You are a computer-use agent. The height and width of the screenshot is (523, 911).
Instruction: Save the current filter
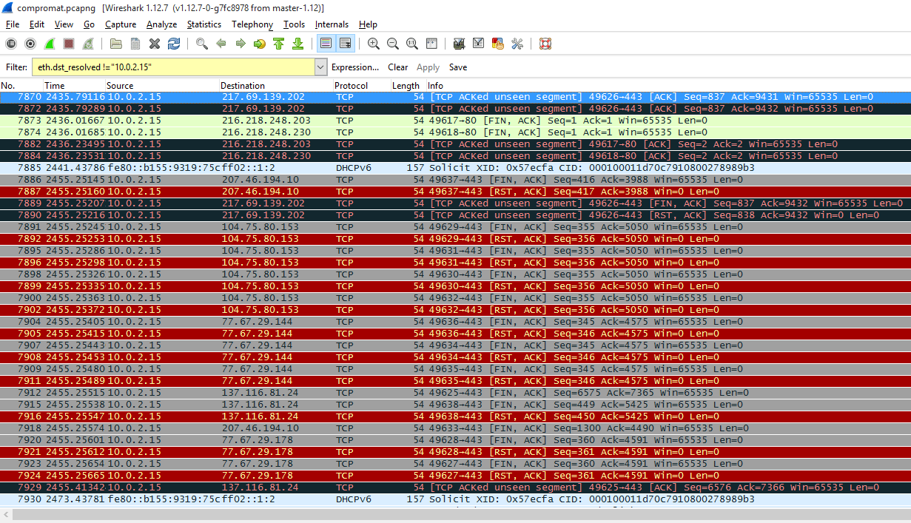[x=458, y=67]
